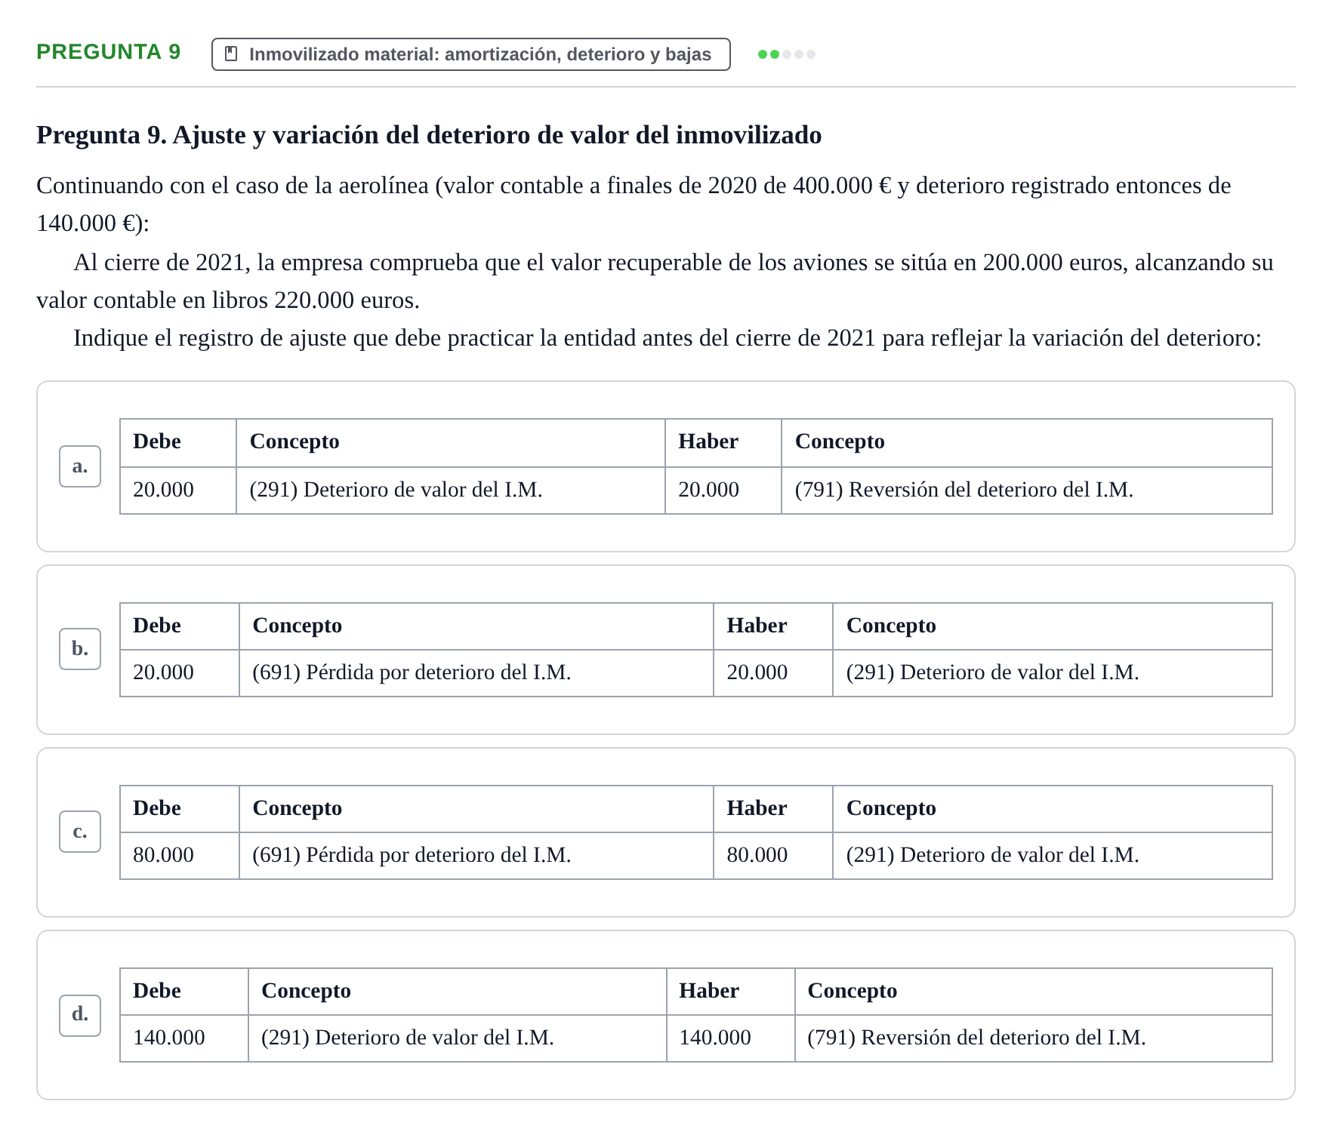Click '(291) Deterioro de valor' in option a
Image resolution: width=1332 pixels, height=1138 pixels.
tap(396, 490)
